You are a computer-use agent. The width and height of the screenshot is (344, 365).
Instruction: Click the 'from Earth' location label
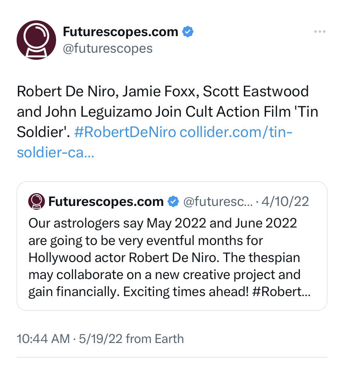(x=155, y=339)
